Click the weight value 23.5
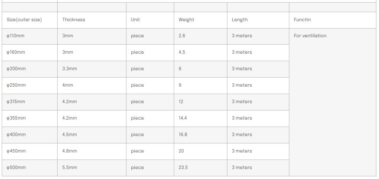The height and width of the screenshot is (179, 379). [183, 167]
